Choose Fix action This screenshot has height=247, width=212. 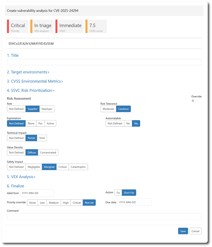(118, 193)
